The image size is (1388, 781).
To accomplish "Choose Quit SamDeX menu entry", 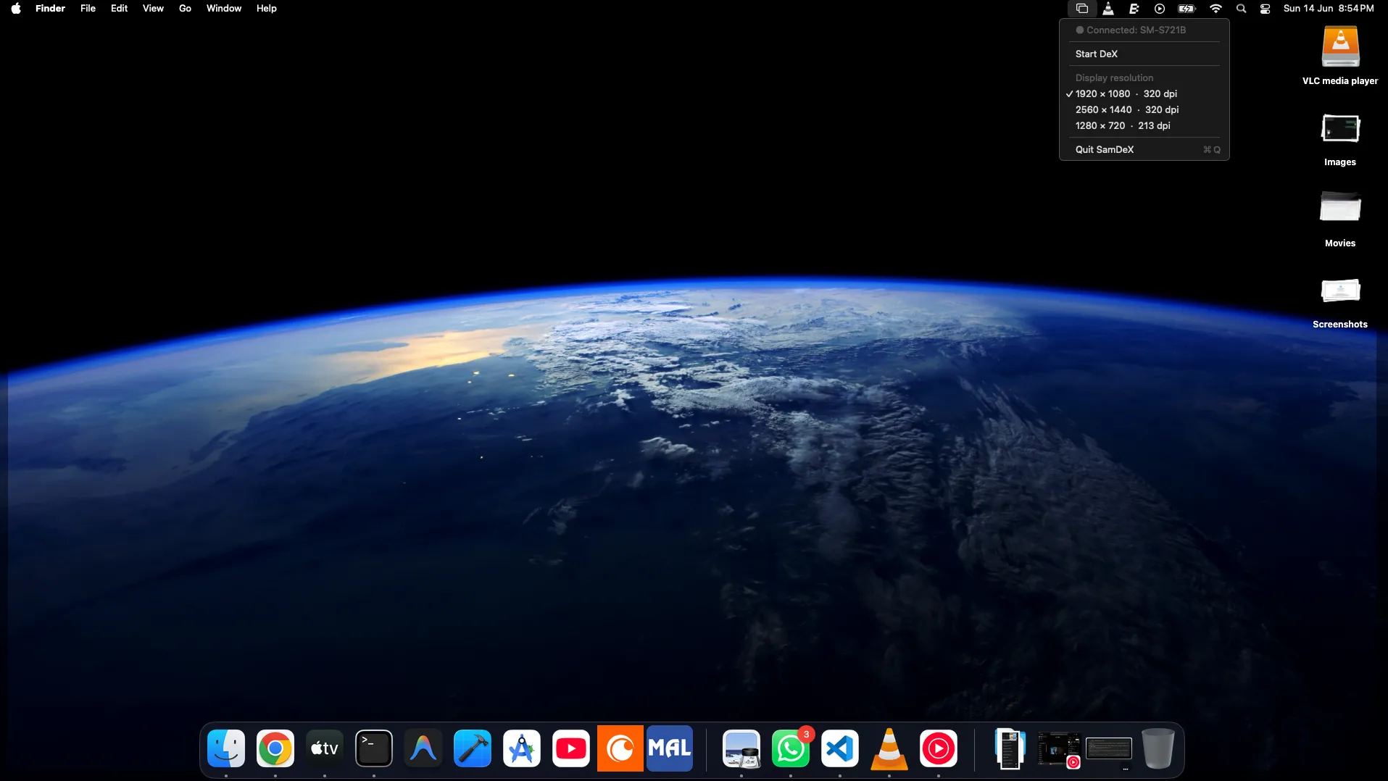I will click(1144, 149).
